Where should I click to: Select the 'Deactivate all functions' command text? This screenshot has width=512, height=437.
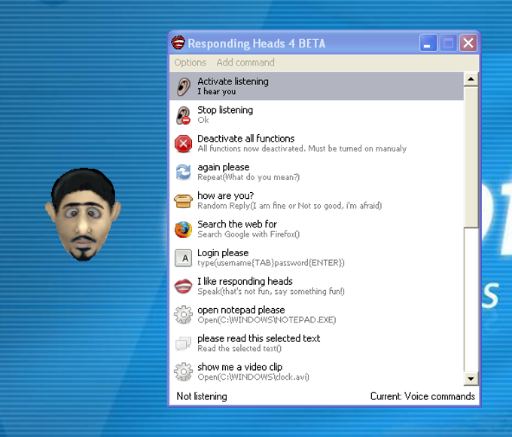(x=246, y=139)
